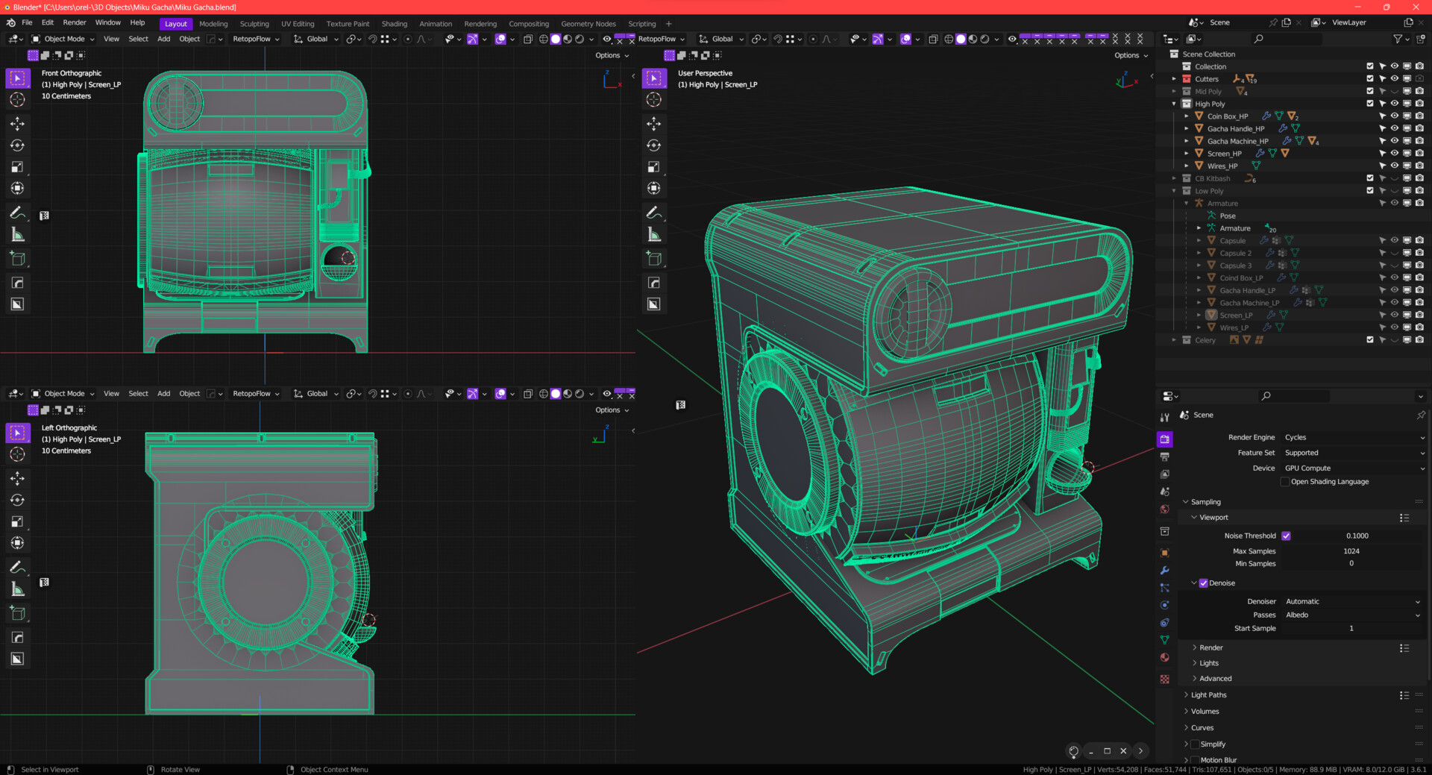Switch to the Sculpting workspace tab

(254, 24)
